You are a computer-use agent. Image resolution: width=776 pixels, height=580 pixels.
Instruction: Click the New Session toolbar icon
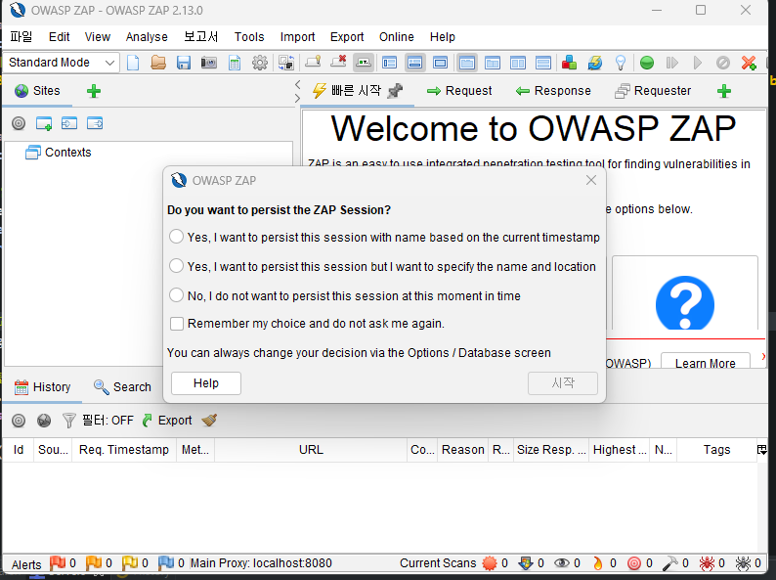point(133,63)
